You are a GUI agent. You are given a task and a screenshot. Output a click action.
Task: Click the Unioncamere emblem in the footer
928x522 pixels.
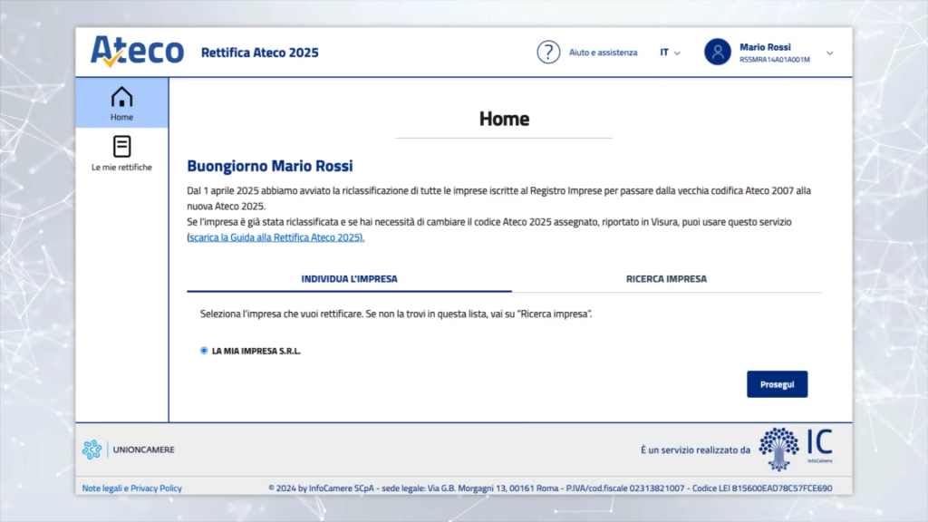point(92,449)
